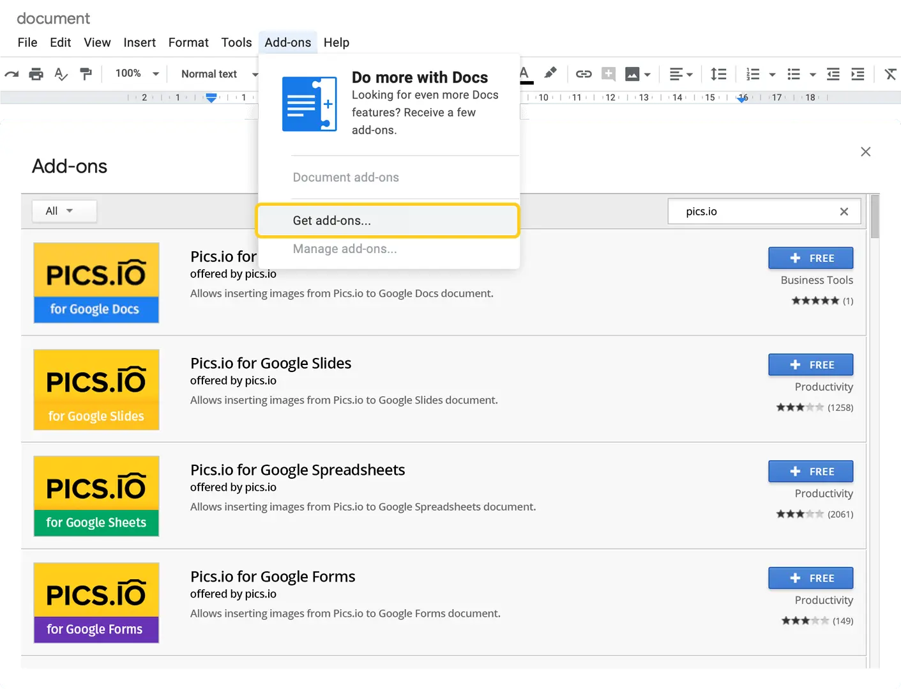Click the right indent marker on ruler

point(741,98)
